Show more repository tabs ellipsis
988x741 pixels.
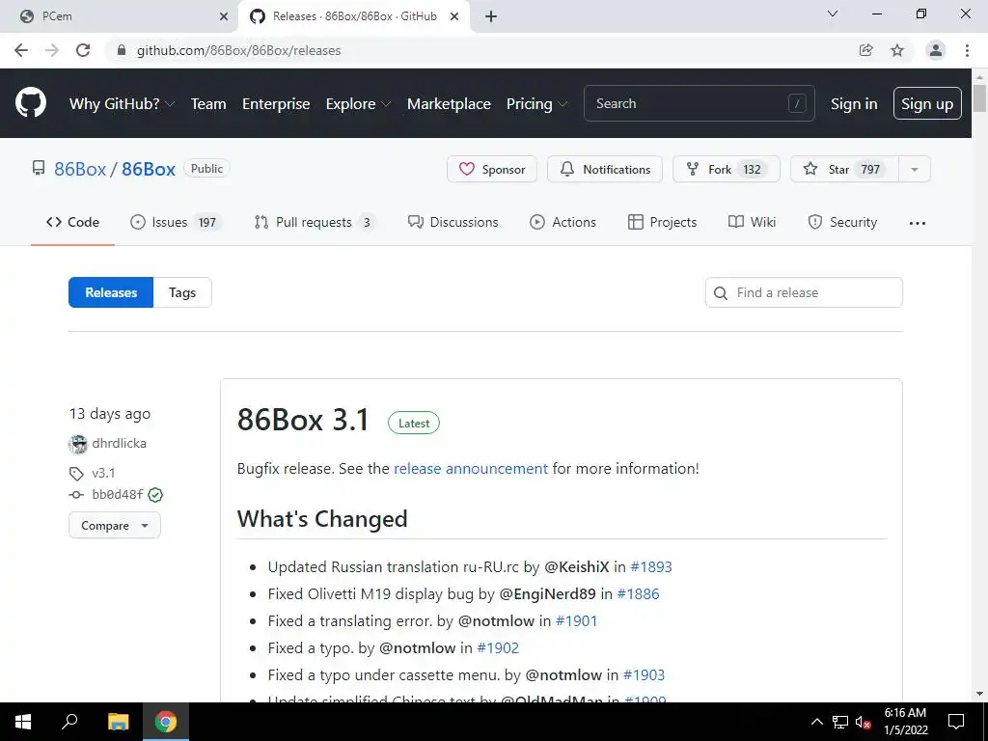918,223
